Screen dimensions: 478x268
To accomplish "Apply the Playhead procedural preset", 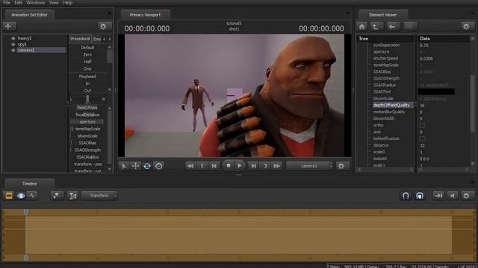I will tap(87, 77).
